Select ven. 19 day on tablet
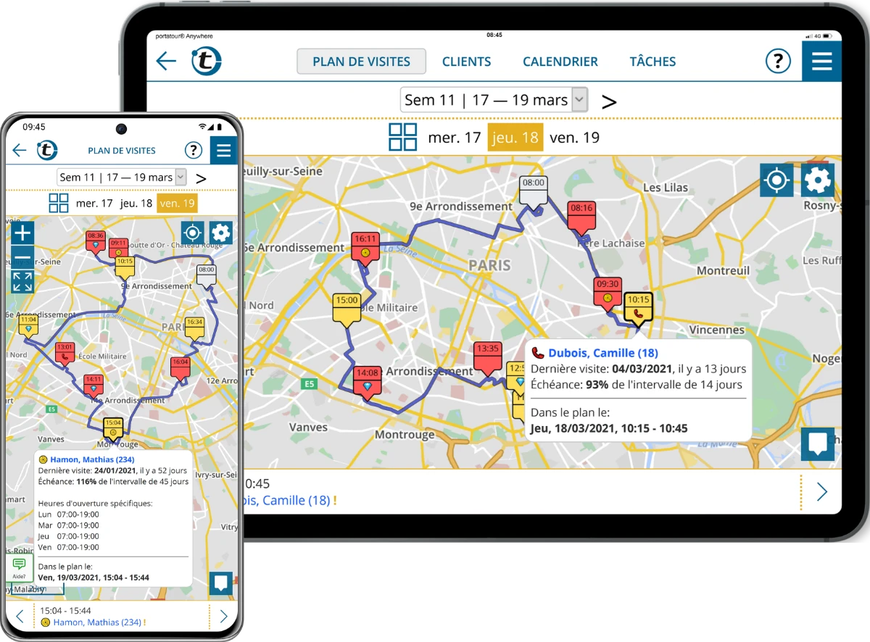 [x=575, y=137]
